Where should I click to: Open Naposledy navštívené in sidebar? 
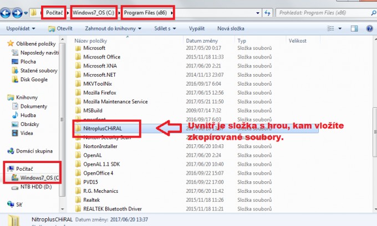coord(35,52)
